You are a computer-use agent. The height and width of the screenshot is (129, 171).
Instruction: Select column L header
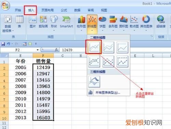pos(153,56)
